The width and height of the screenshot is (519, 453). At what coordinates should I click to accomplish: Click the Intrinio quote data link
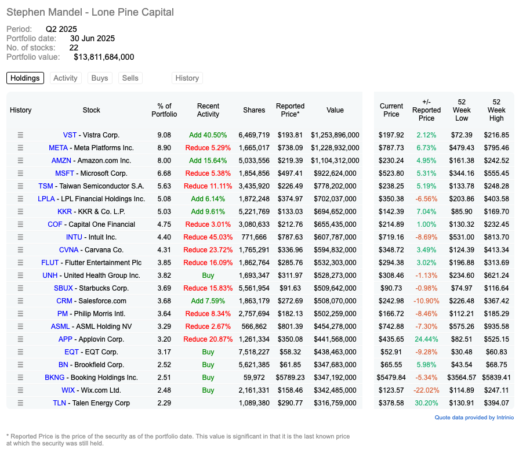[x=474, y=418]
